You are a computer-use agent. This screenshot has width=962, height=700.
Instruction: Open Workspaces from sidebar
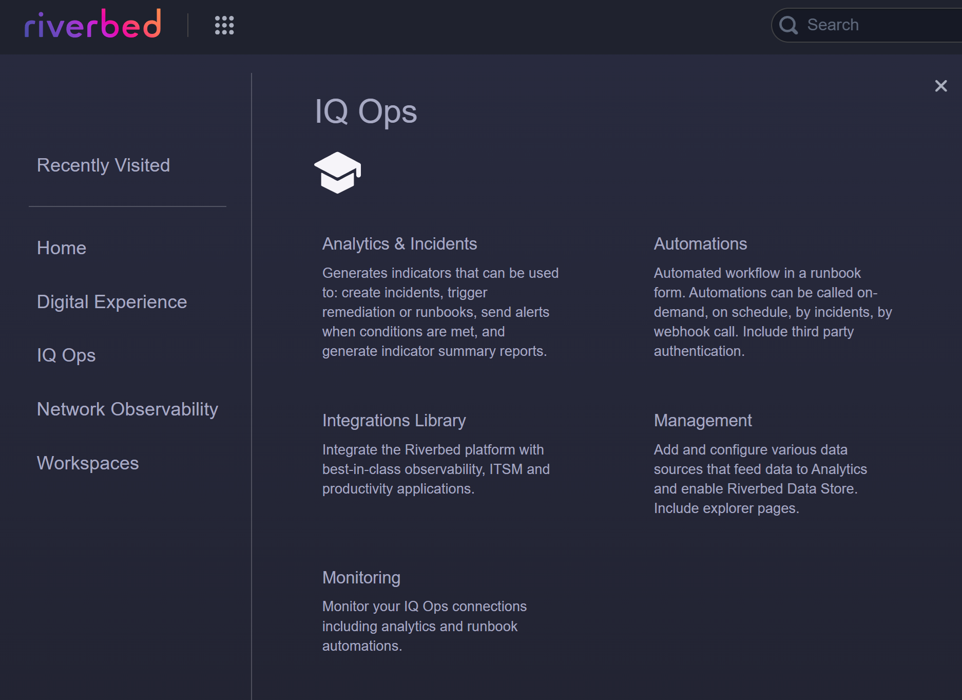click(88, 463)
